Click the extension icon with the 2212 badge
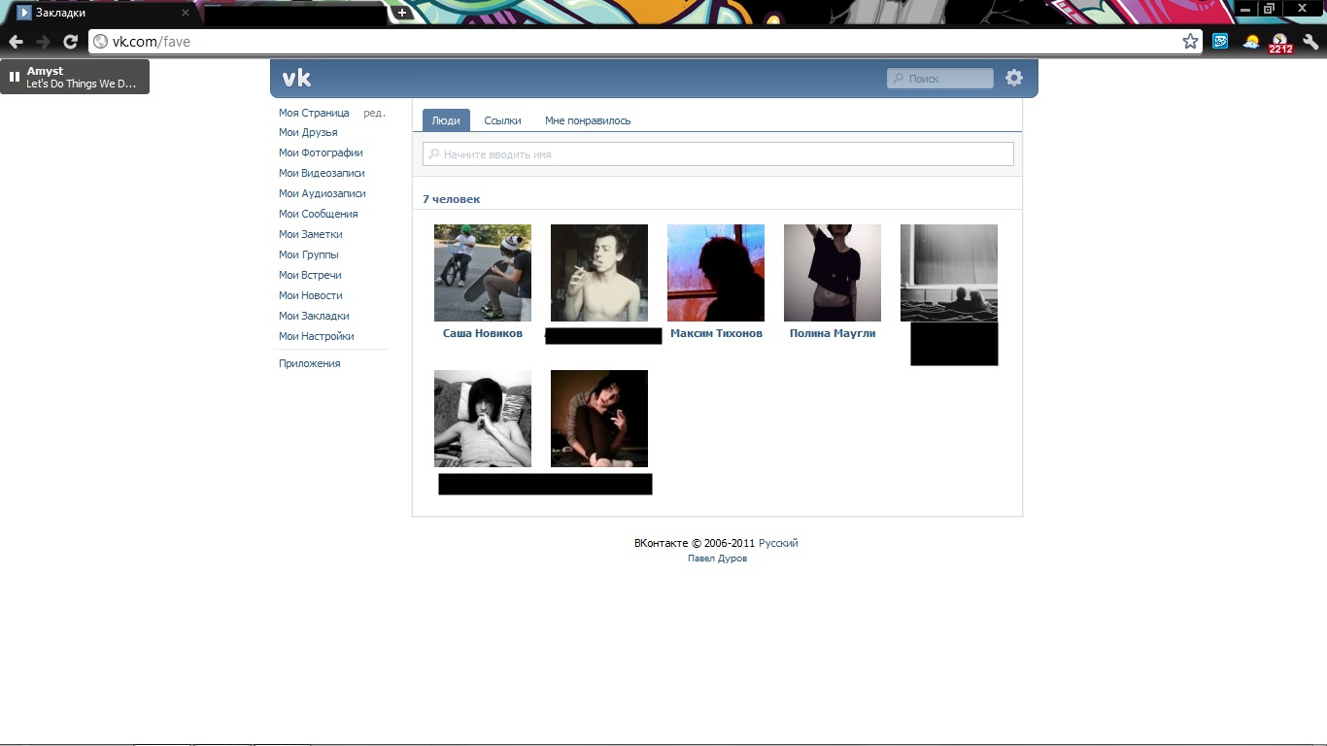This screenshot has width=1327, height=746. 1280,43
